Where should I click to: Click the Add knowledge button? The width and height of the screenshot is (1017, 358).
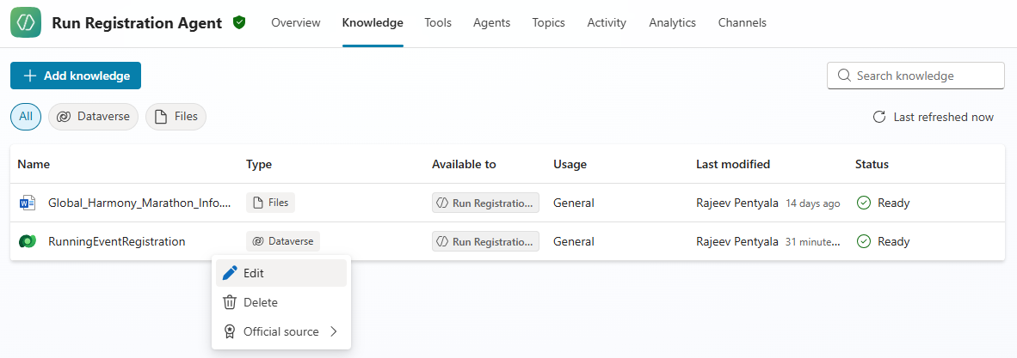(x=76, y=76)
